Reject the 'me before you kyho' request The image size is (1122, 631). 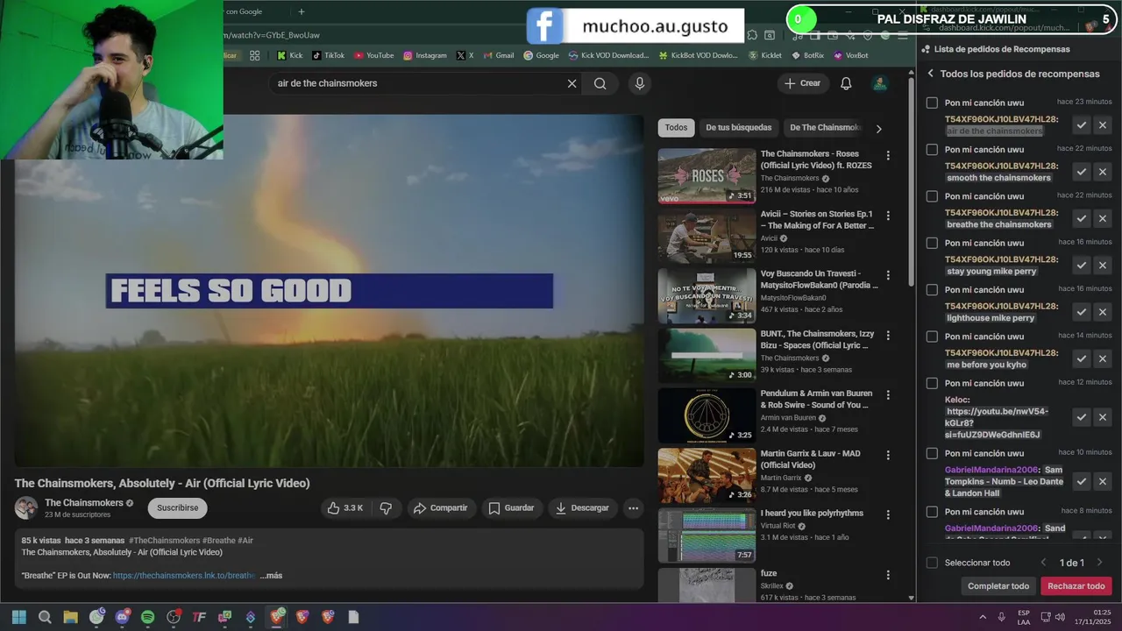pyautogui.click(x=1103, y=358)
